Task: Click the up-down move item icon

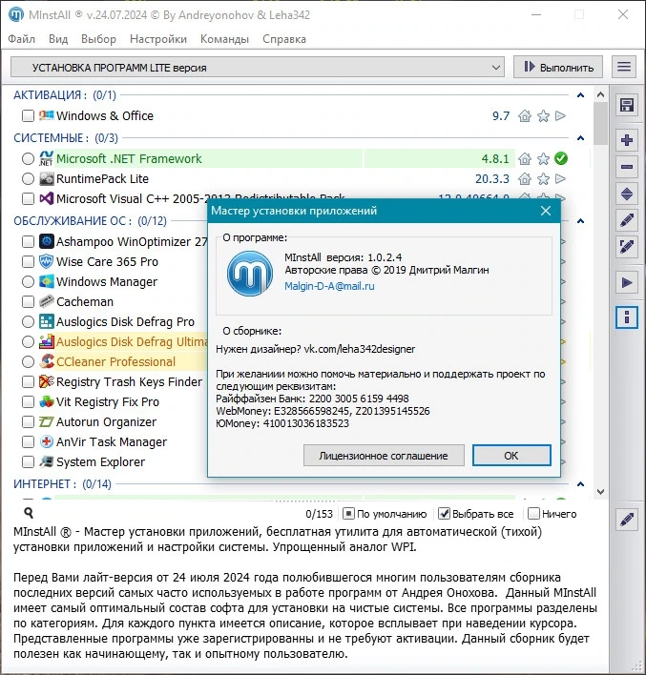Action: 626,194
